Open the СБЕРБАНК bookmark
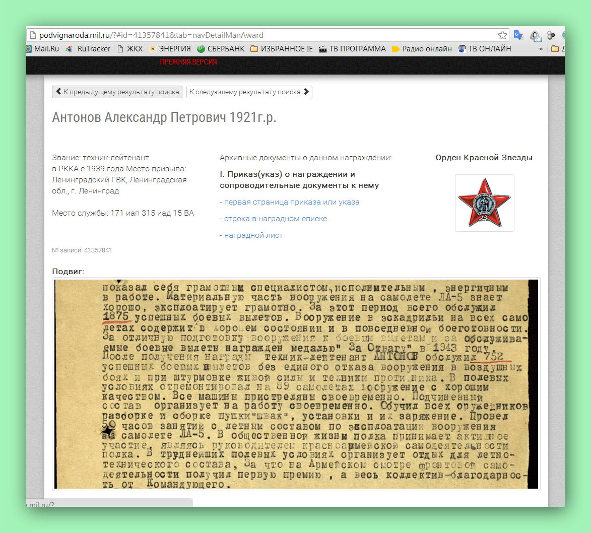591x533 pixels. (221, 49)
